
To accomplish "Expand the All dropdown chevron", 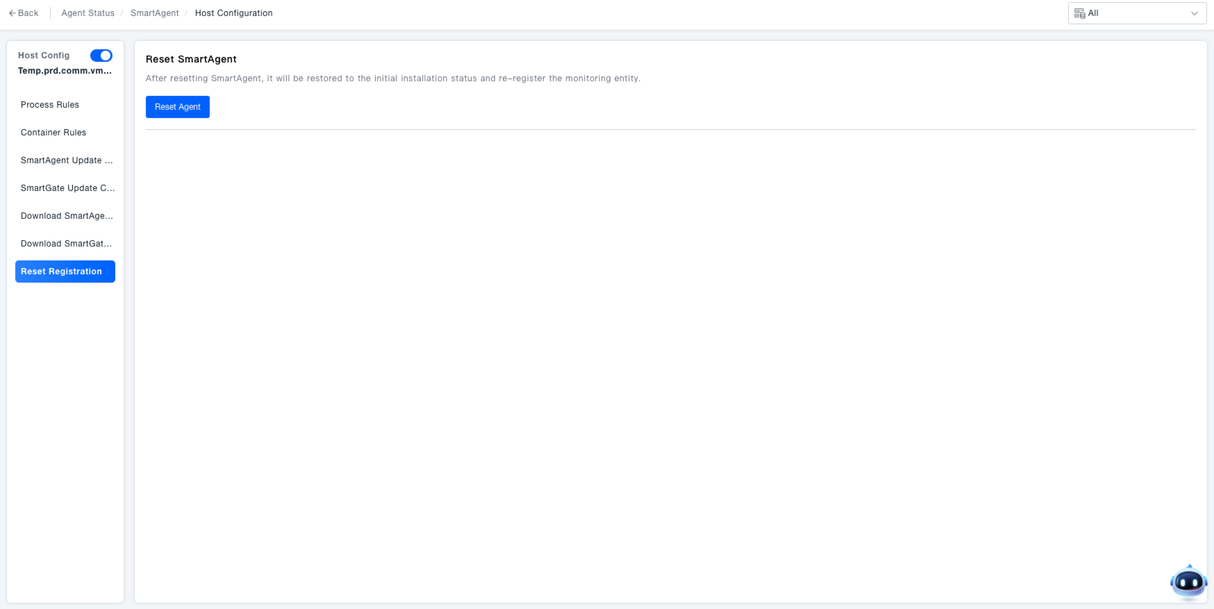I will click(1195, 13).
